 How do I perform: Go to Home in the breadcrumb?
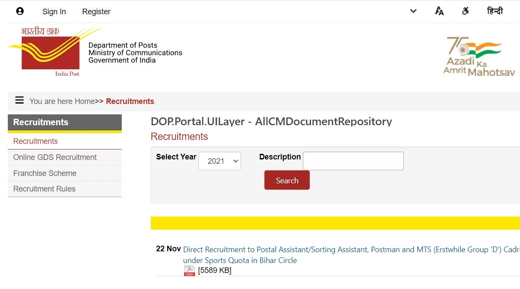tap(84, 101)
